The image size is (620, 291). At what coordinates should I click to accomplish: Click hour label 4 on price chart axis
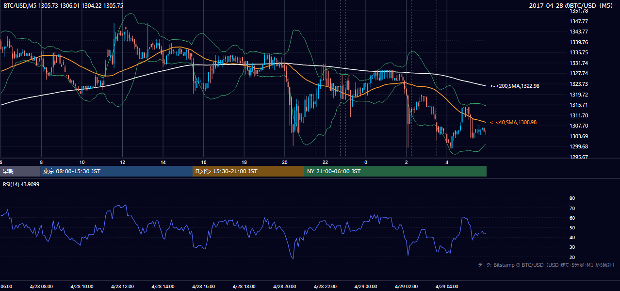(x=447, y=162)
